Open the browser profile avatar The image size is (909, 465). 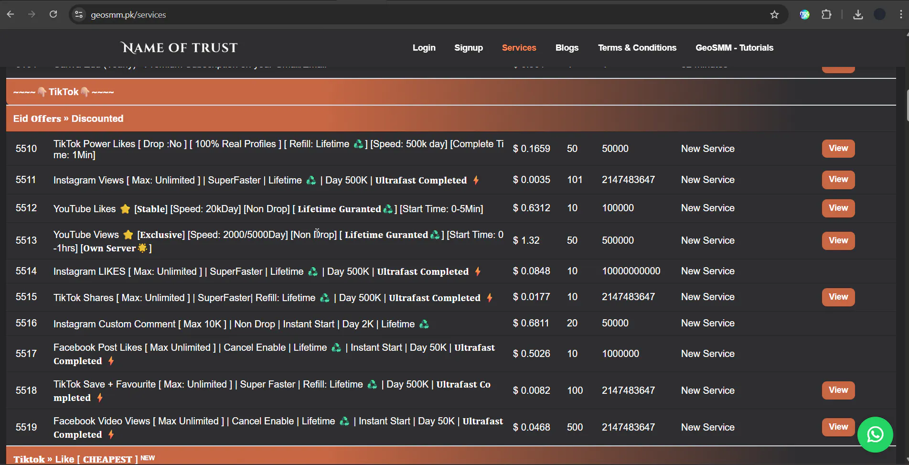879,14
